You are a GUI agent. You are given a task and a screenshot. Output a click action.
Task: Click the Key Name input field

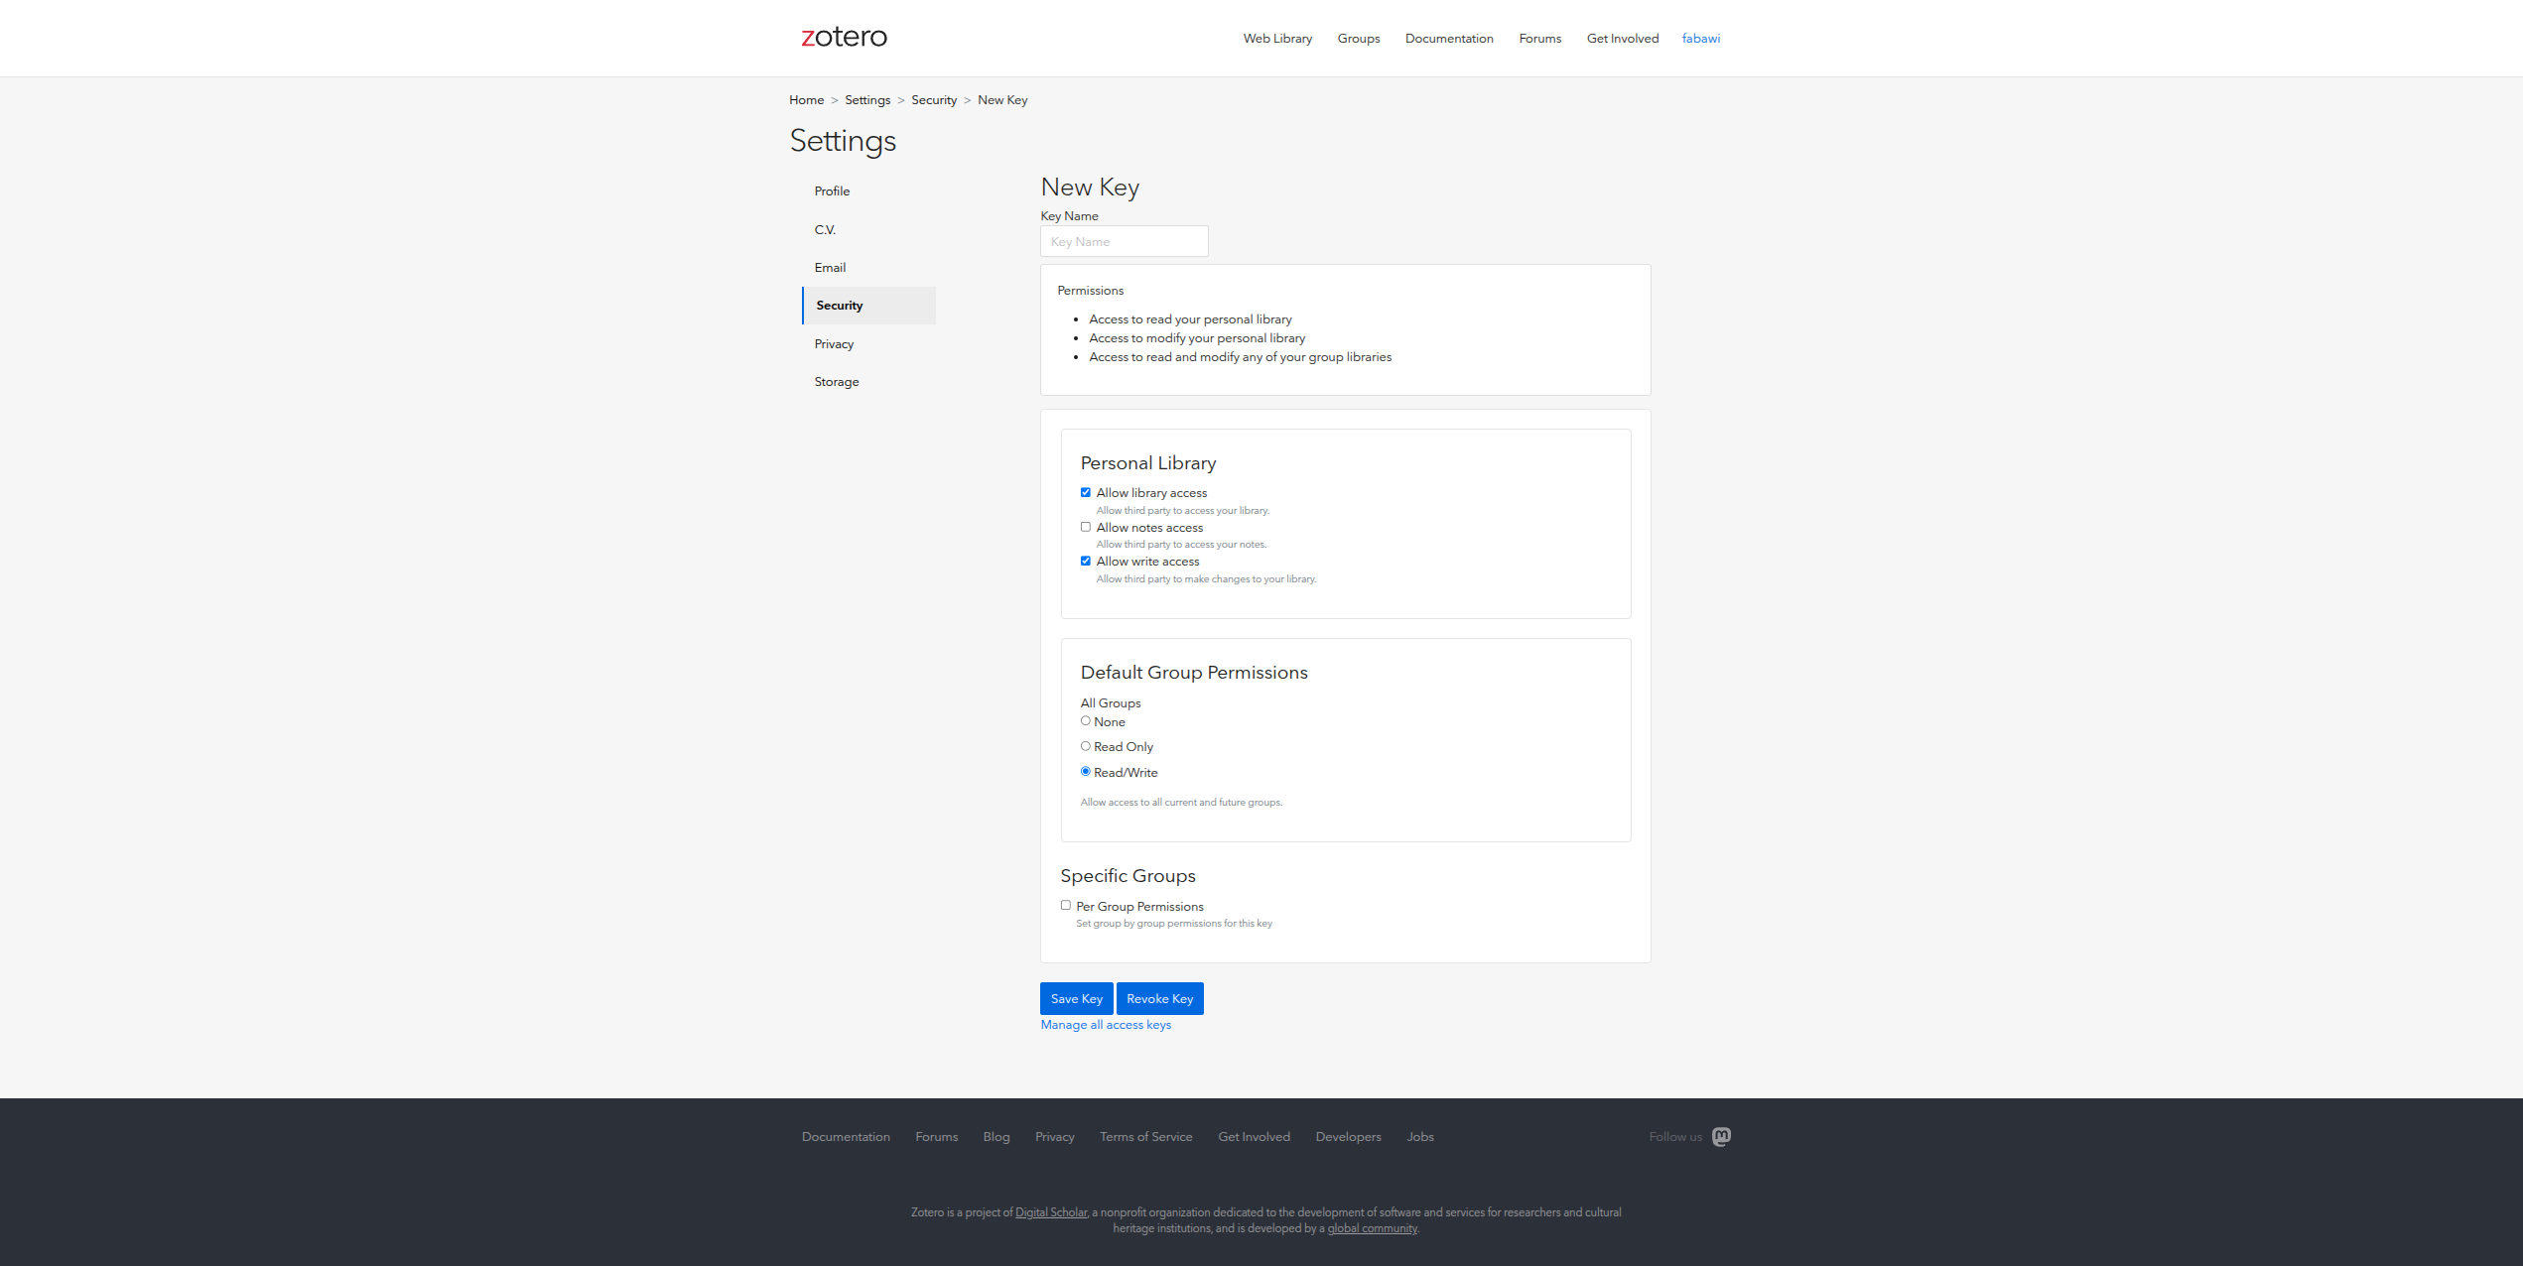click(x=1124, y=240)
